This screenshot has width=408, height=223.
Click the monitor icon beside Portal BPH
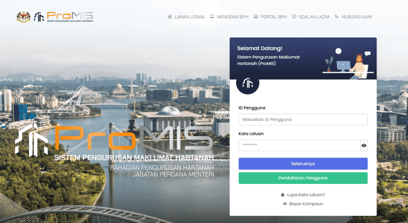256,17
